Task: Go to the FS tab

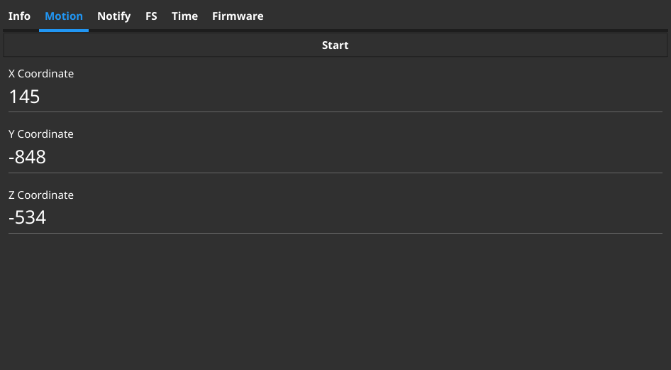Action: pos(151,16)
